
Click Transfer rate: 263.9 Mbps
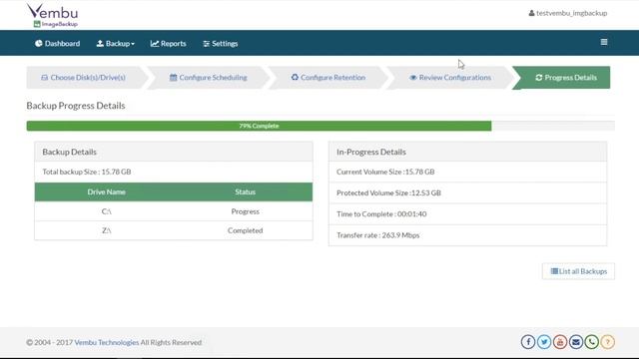point(377,235)
